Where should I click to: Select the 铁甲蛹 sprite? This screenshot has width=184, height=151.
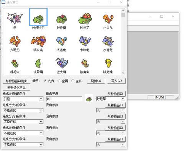(x=38, y=63)
